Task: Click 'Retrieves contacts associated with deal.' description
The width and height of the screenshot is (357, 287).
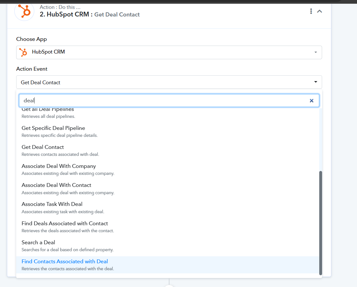Action: click(x=60, y=154)
